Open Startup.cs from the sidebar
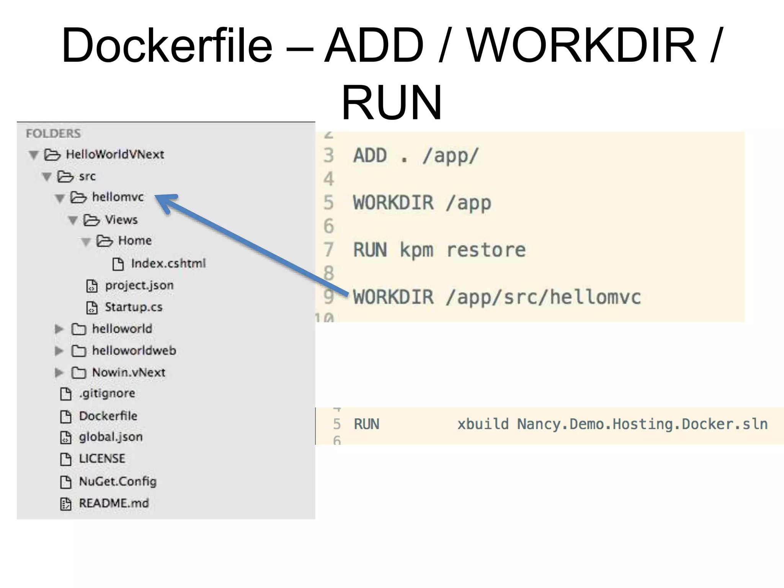The height and width of the screenshot is (588, 784). [134, 307]
